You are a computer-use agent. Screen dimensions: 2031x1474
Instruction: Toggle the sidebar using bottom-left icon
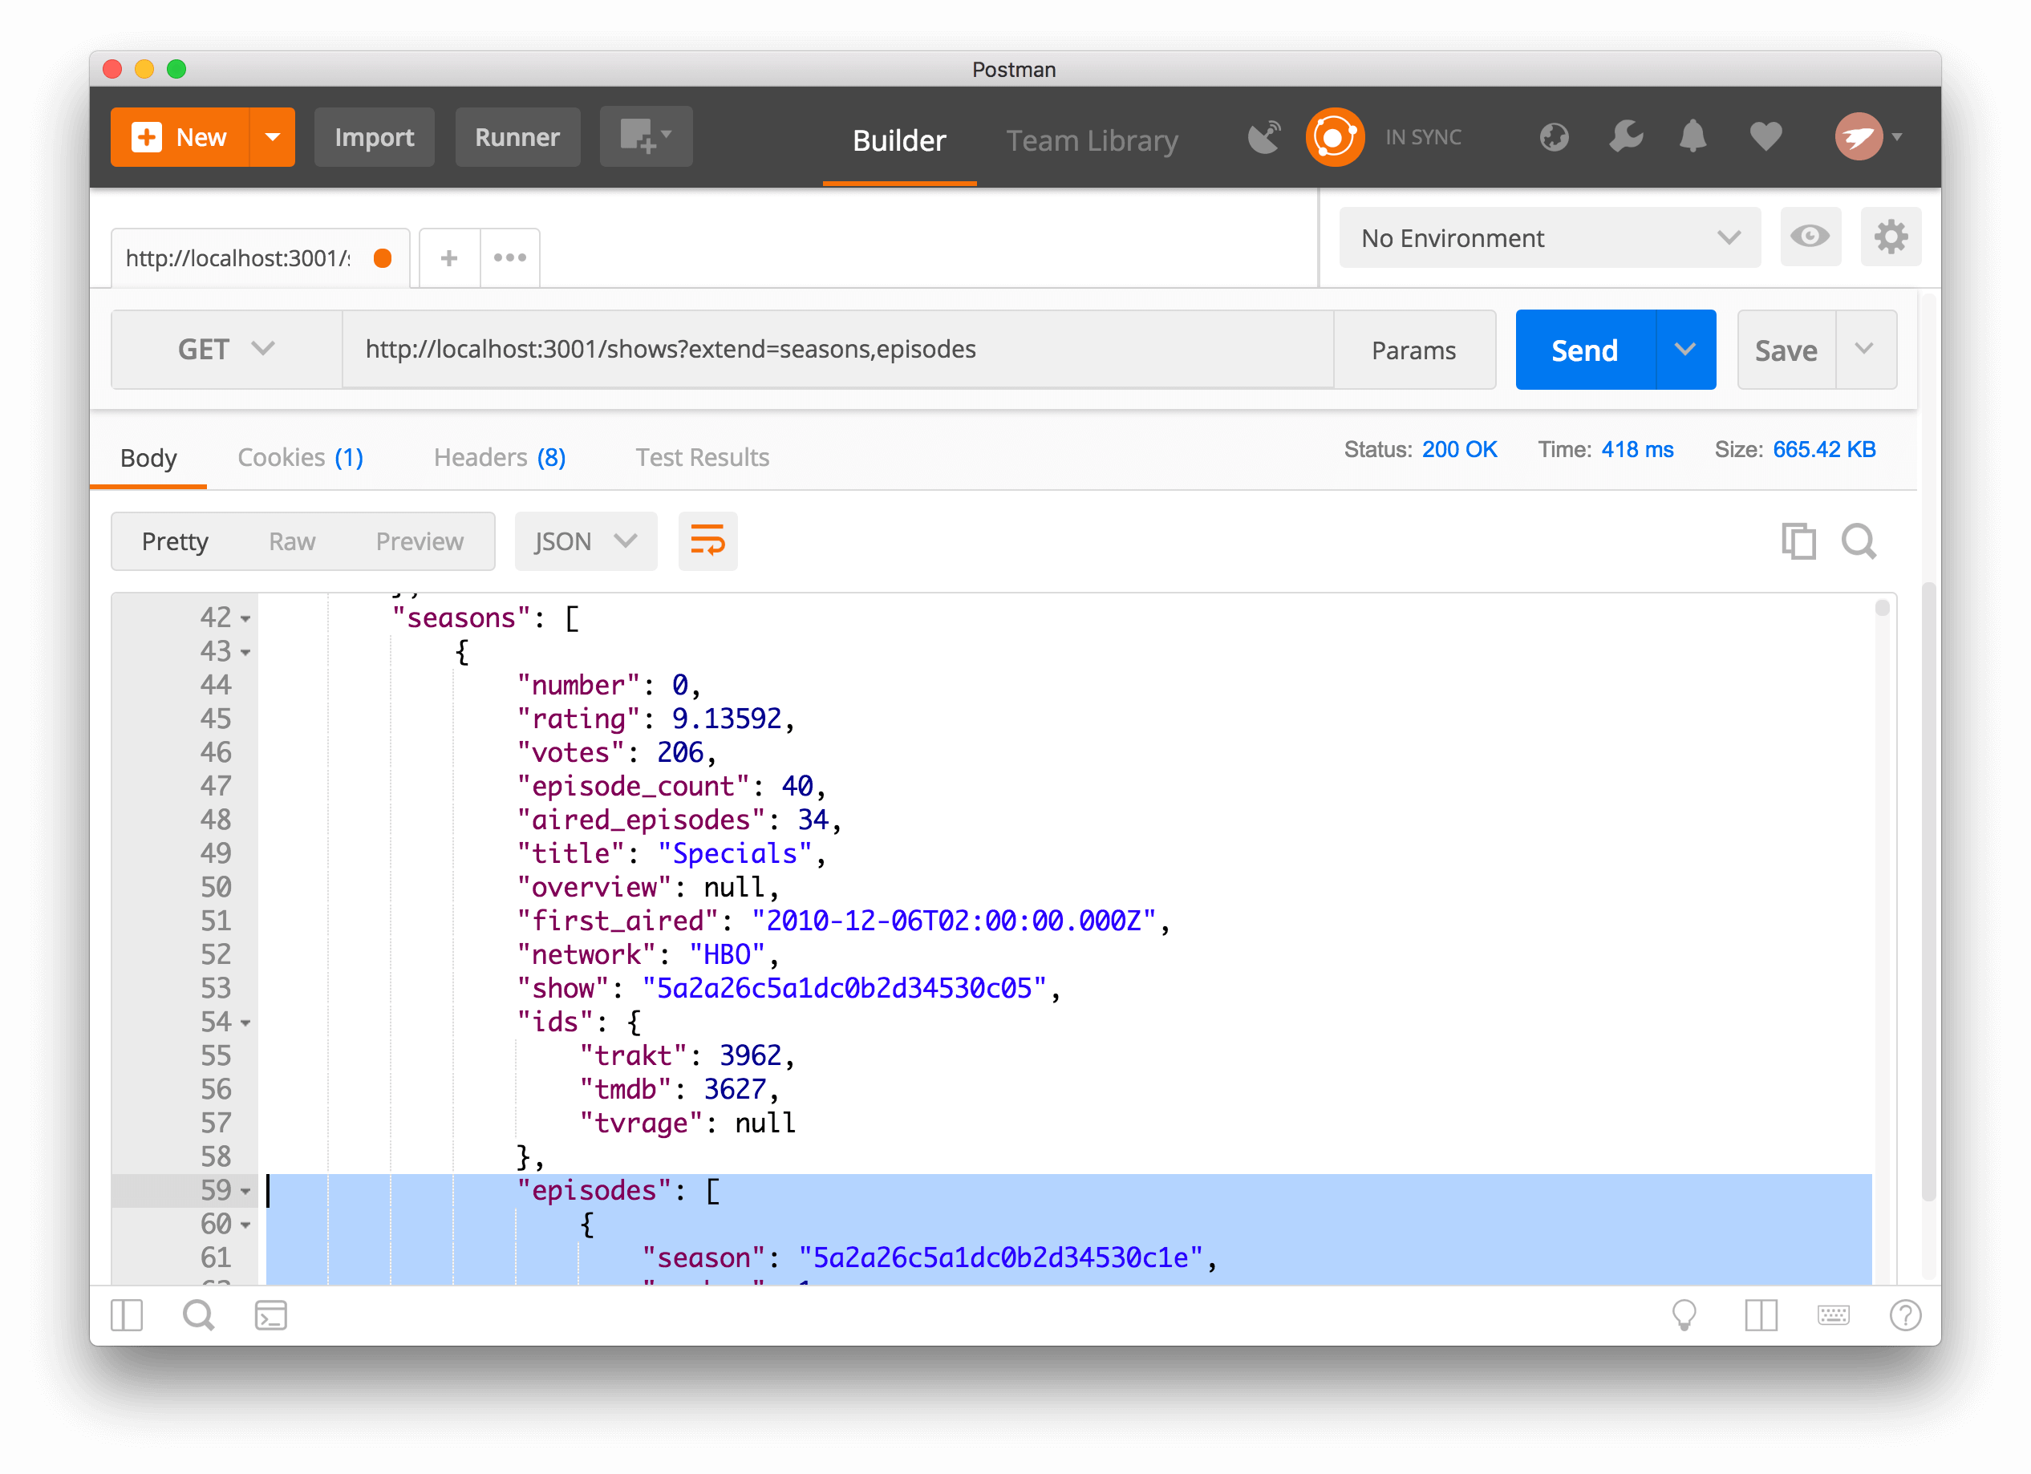pyautogui.click(x=125, y=1315)
